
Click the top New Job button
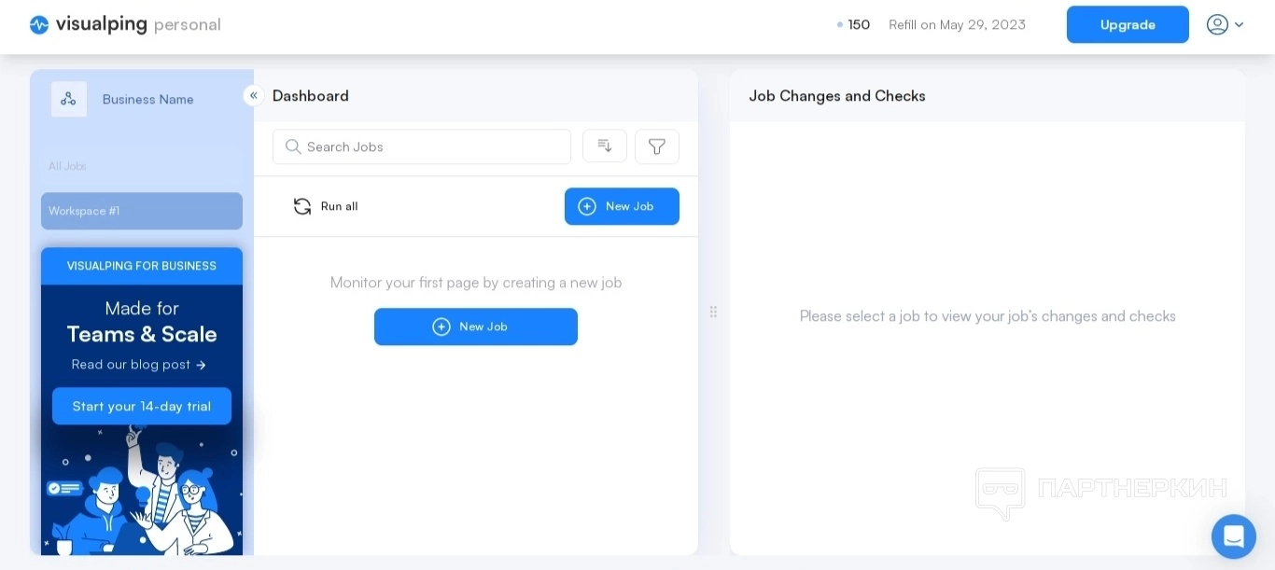(622, 206)
